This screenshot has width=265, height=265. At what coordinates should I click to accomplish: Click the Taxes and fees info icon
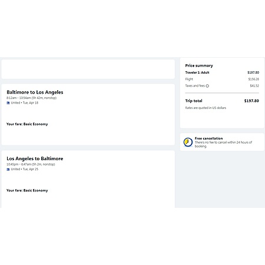[207, 86]
